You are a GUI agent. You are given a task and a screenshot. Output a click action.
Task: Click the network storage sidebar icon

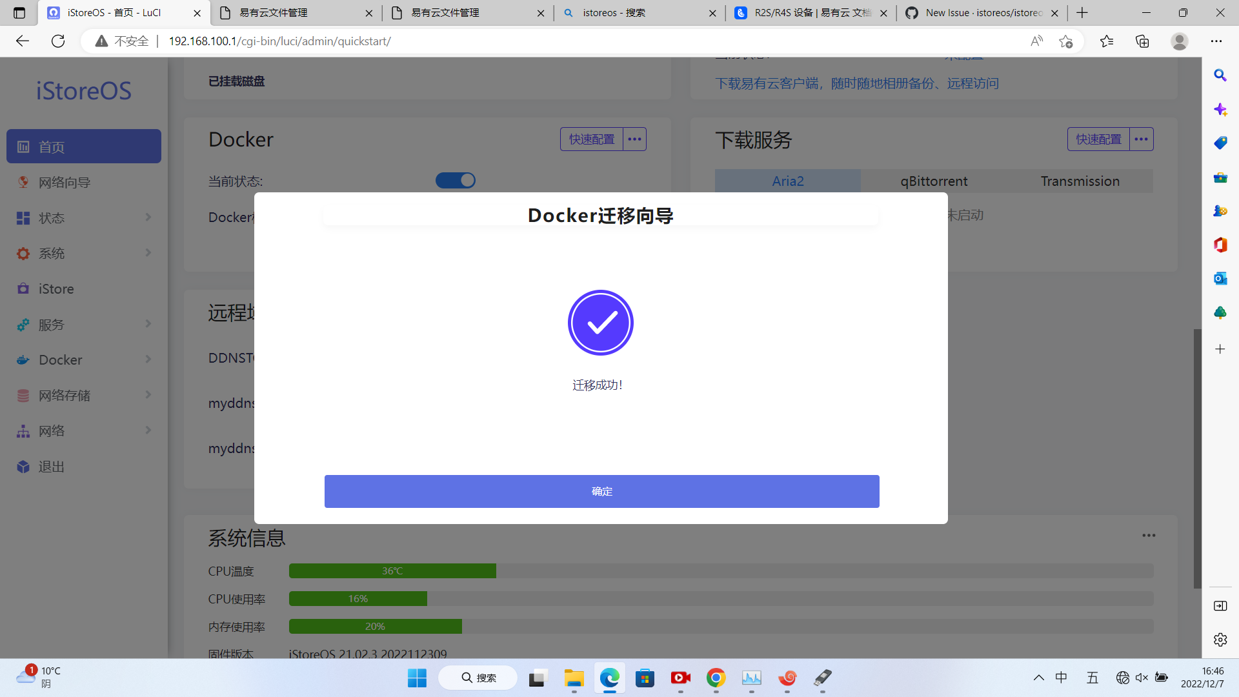(23, 395)
